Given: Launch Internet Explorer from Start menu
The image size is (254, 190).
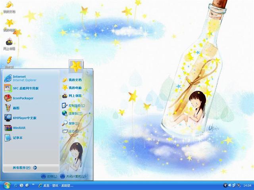Looking at the screenshot, I should [31, 78].
